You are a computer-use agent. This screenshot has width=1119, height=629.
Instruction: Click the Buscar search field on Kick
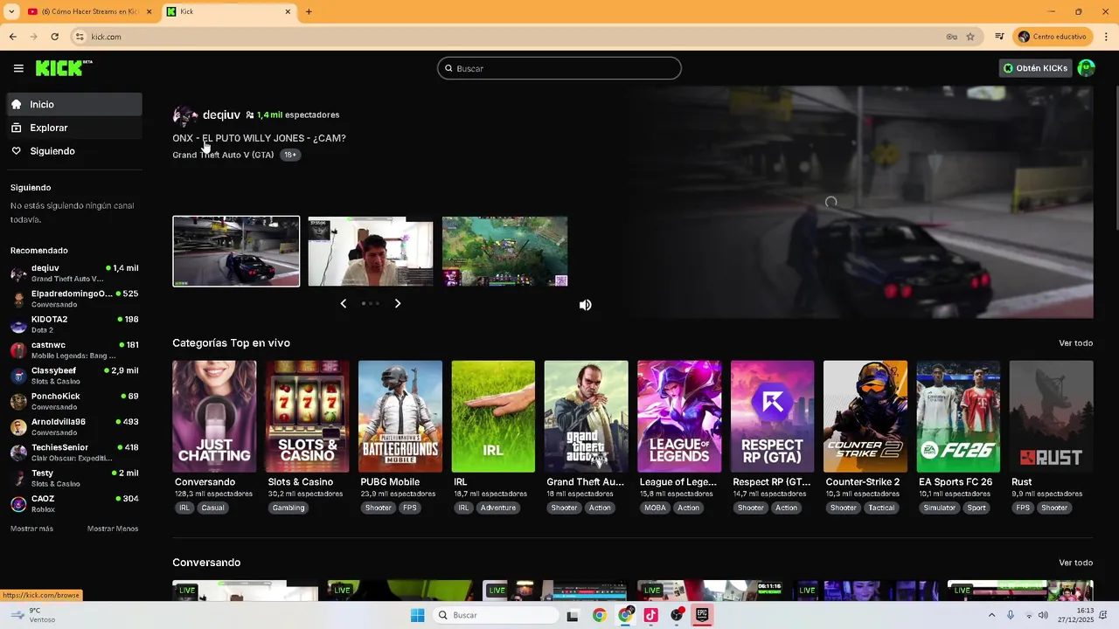(559, 68)
